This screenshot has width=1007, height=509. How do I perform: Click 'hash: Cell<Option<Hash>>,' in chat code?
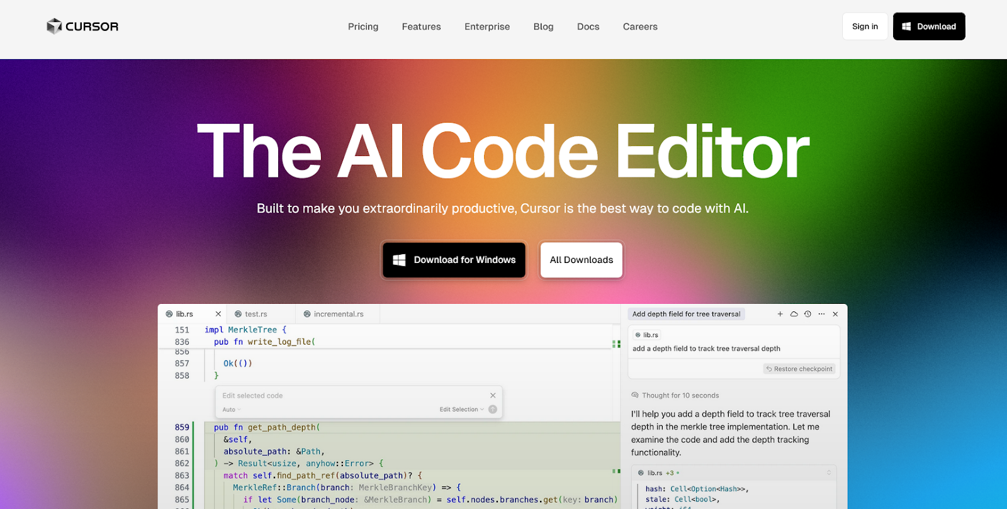coord(697,489)
